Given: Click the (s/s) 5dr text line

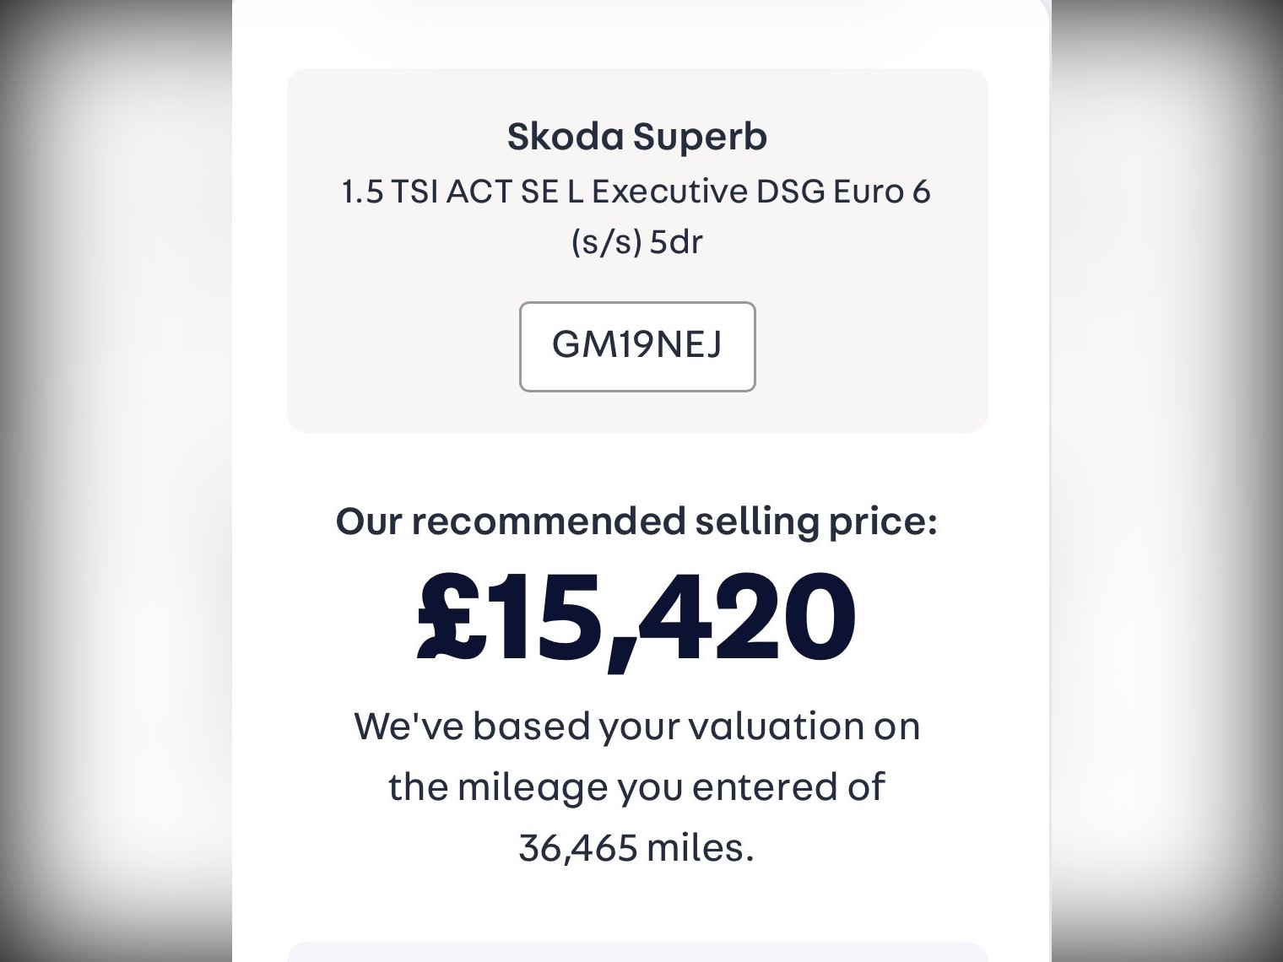Looking at the screenshot, I should [x=637, y=242].
